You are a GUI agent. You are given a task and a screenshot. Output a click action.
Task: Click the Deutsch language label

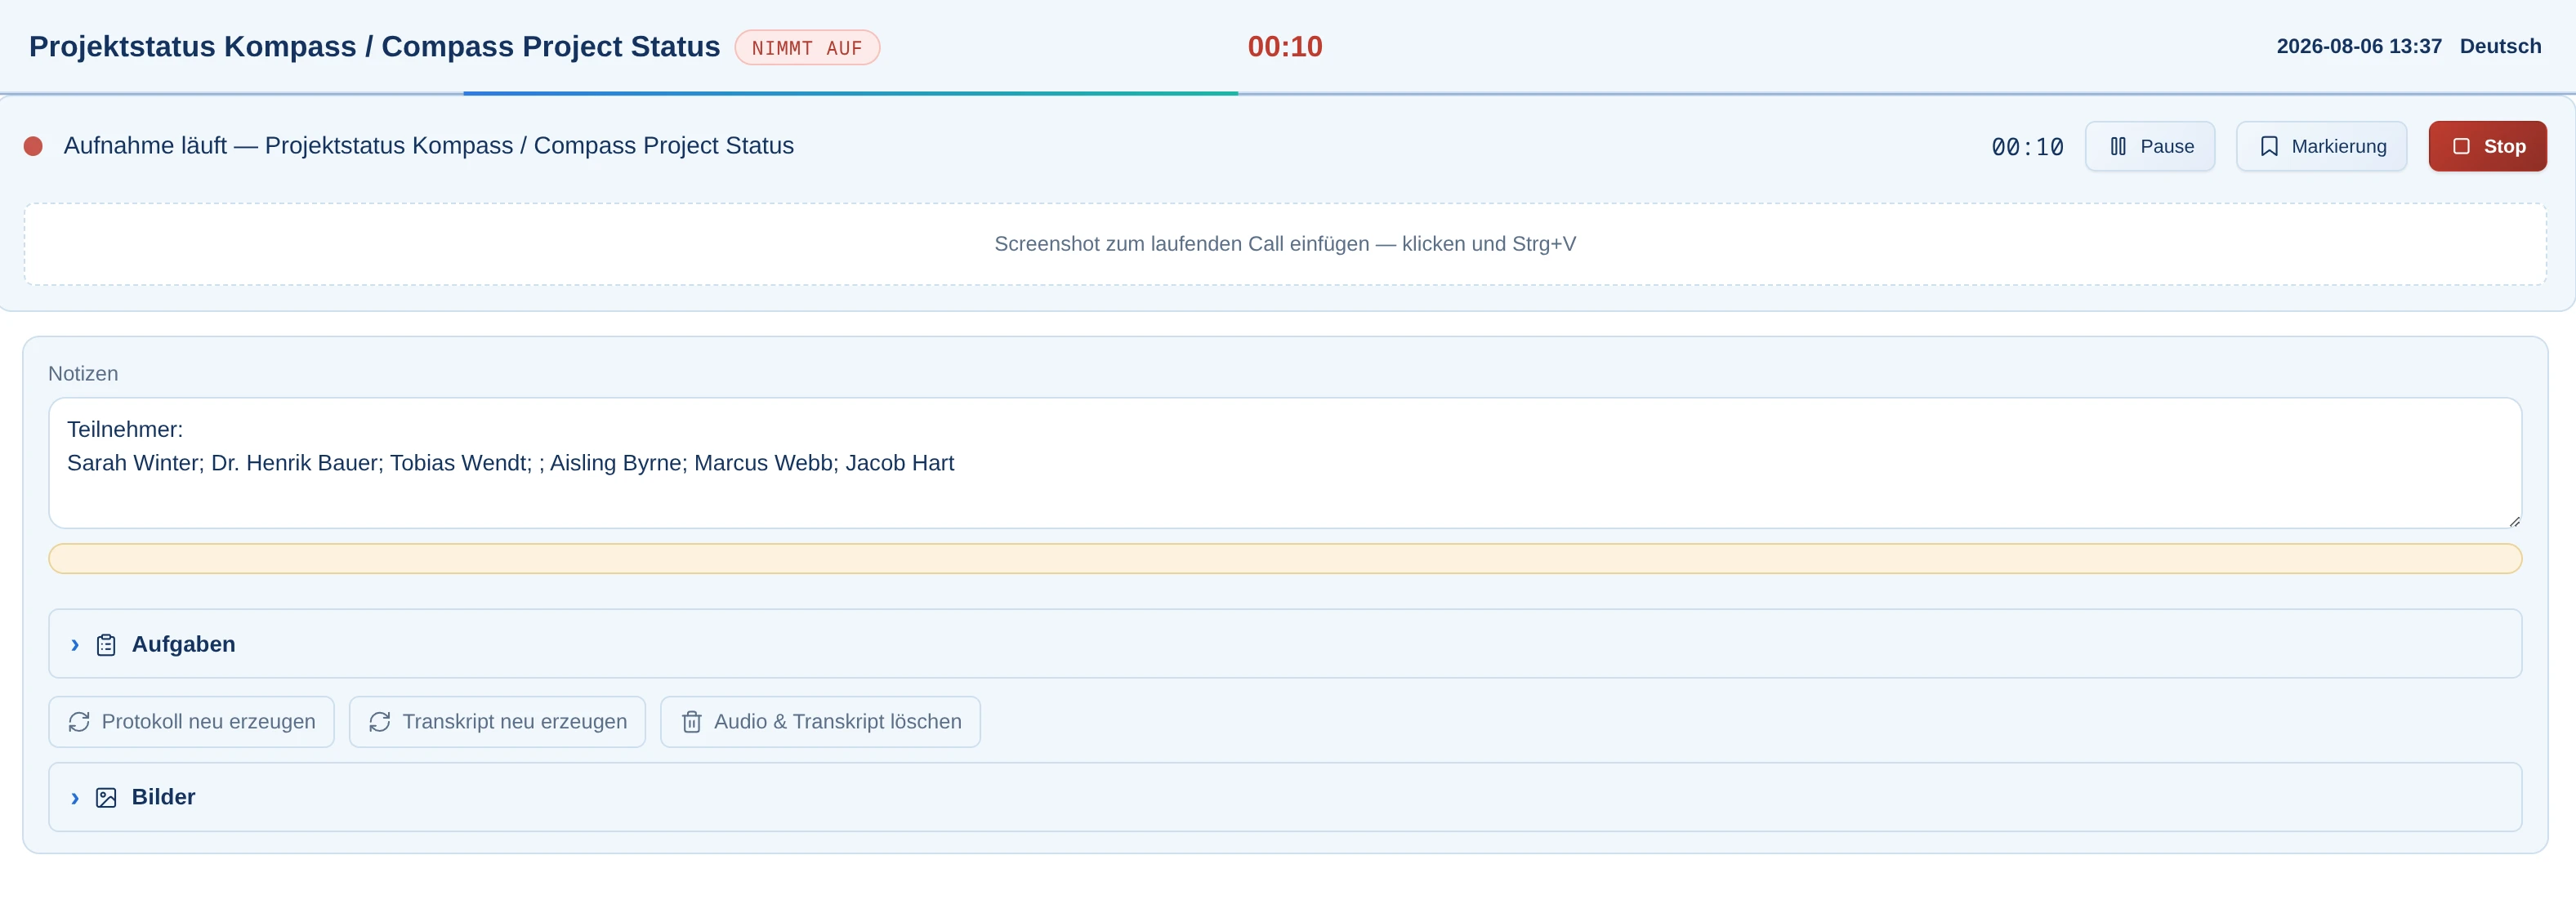[2500, 46]
